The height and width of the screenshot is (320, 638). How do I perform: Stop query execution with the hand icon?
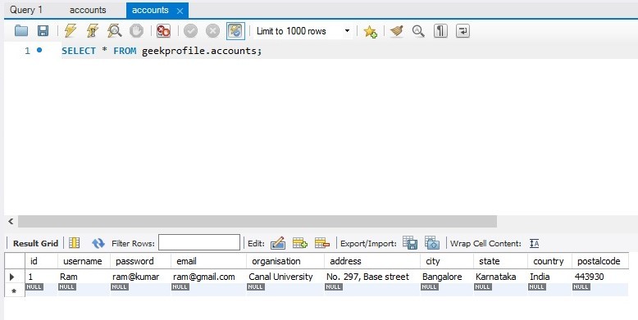coord(136,31)
